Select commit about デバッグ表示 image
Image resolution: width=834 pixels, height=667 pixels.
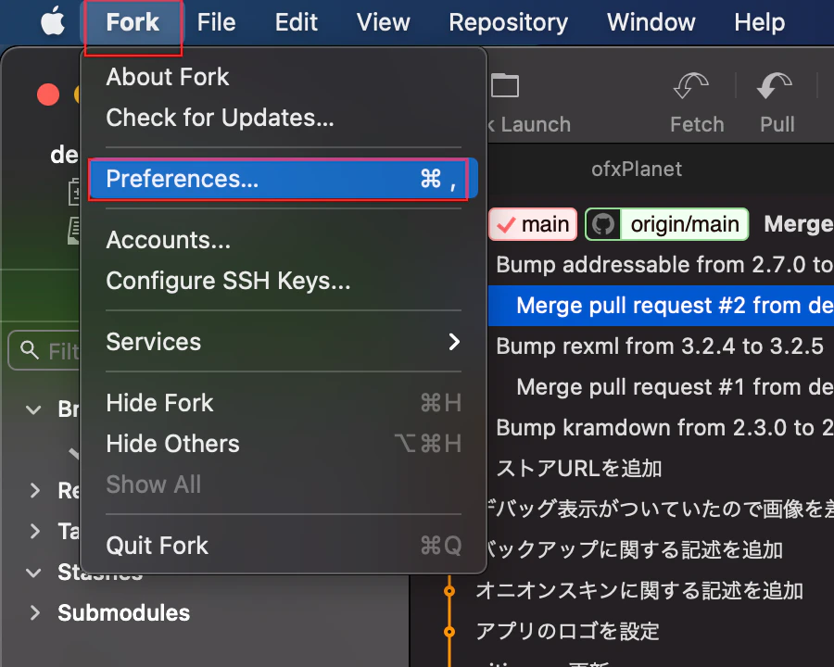tap(661, 509)
